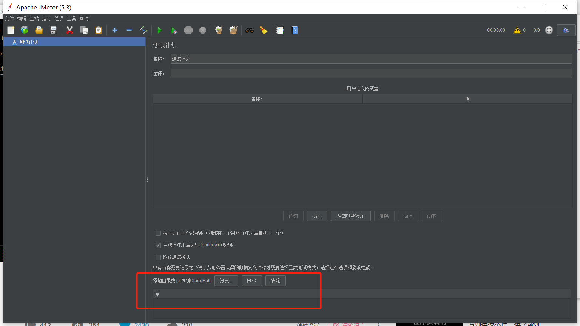This screenshot has width=580, height=326.
Task: Enable 函数测试模式 checkbox
Action: pyautogui.click(x=158, y=257)
